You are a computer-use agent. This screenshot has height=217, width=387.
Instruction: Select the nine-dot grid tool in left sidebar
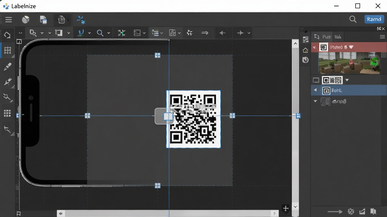pos(8,113)
